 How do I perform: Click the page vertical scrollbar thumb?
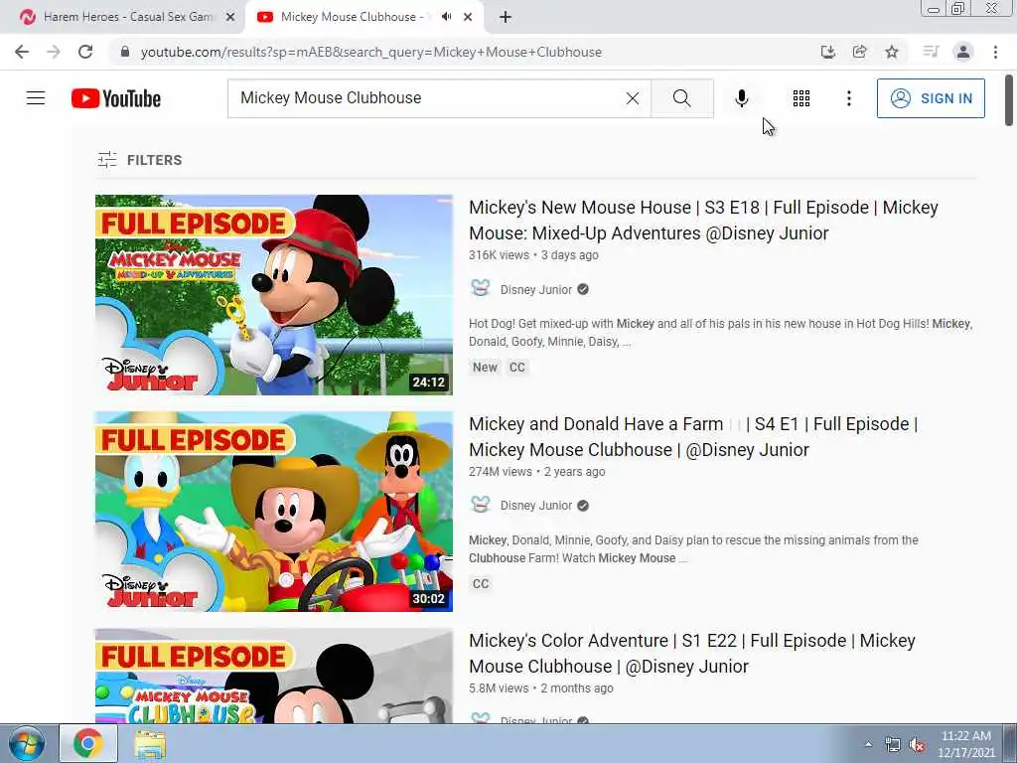click(x=1009, y=100)
